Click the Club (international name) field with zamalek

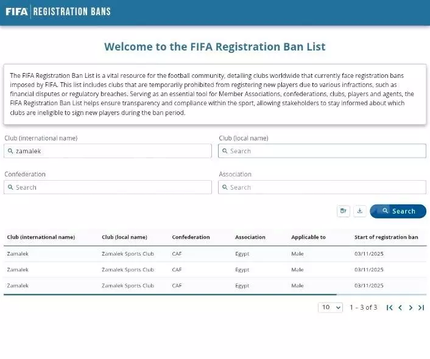tap(108, 151)
